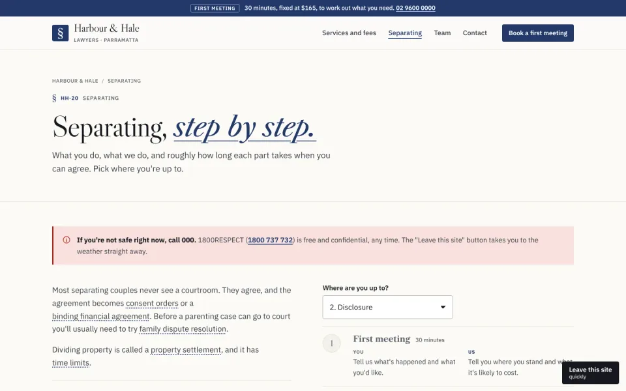Click the HH·20 reference code text
Viewport: 626px width, 391px height.
(70, 98)
